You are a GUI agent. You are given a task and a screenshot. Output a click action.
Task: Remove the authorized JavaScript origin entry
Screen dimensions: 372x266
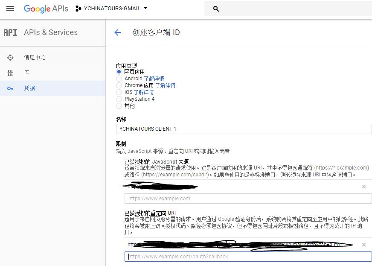coord(364,187)
